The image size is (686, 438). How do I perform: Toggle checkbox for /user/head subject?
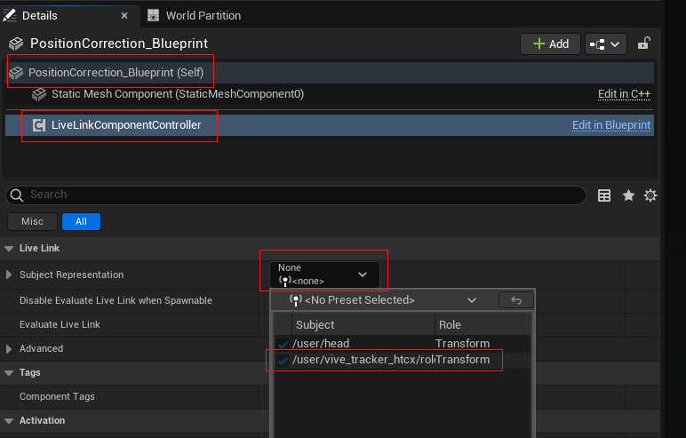[283, 344]
